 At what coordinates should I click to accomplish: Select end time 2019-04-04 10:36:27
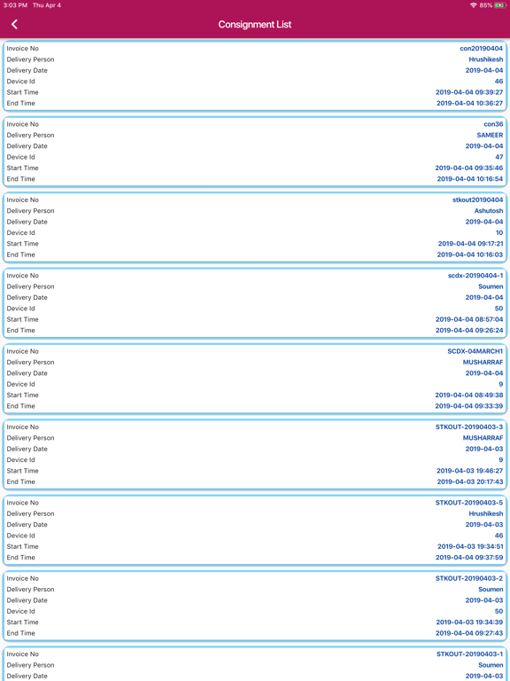click(x=469, y=103)
